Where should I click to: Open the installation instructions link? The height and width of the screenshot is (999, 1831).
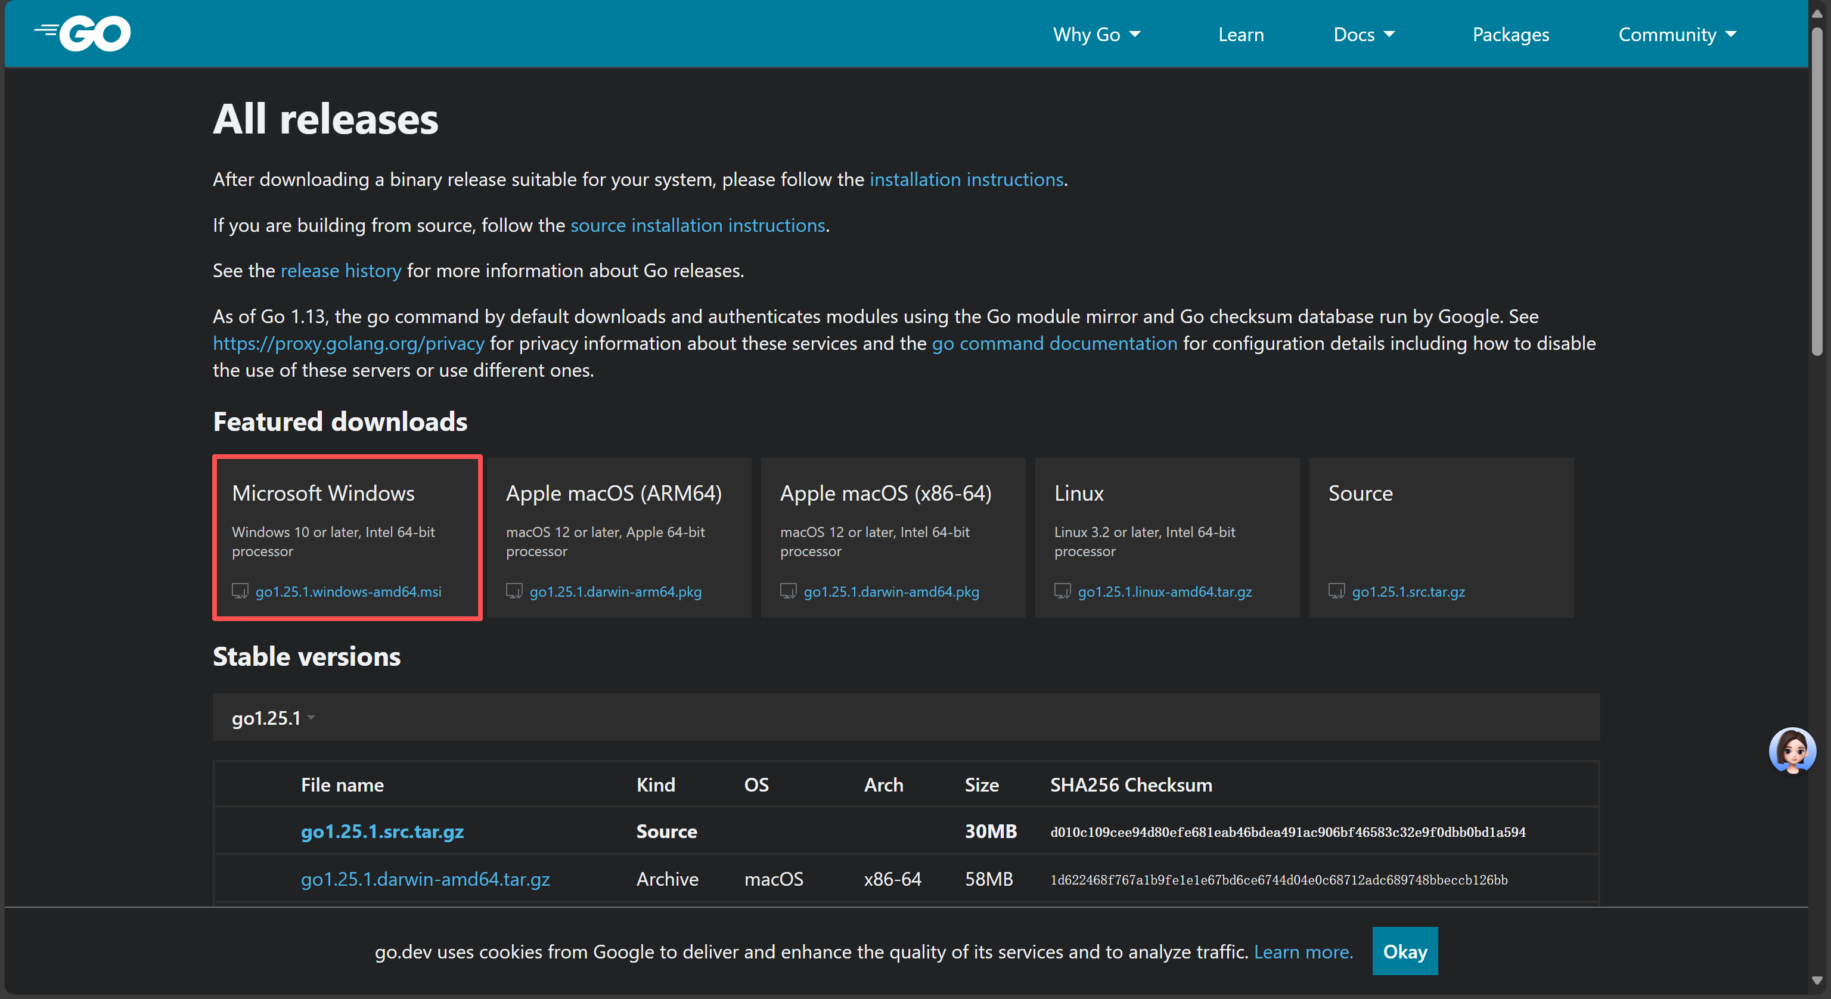pos(967,179)
